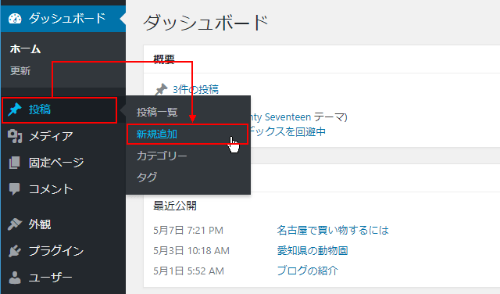The width and height of the screenshot is (500, 294).
Task: Open 投稿一覧 from the submenu
Action: [157, 112]
